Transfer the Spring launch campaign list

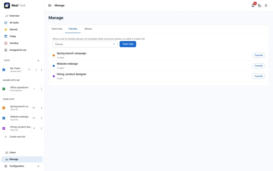(x=259, y=56)
